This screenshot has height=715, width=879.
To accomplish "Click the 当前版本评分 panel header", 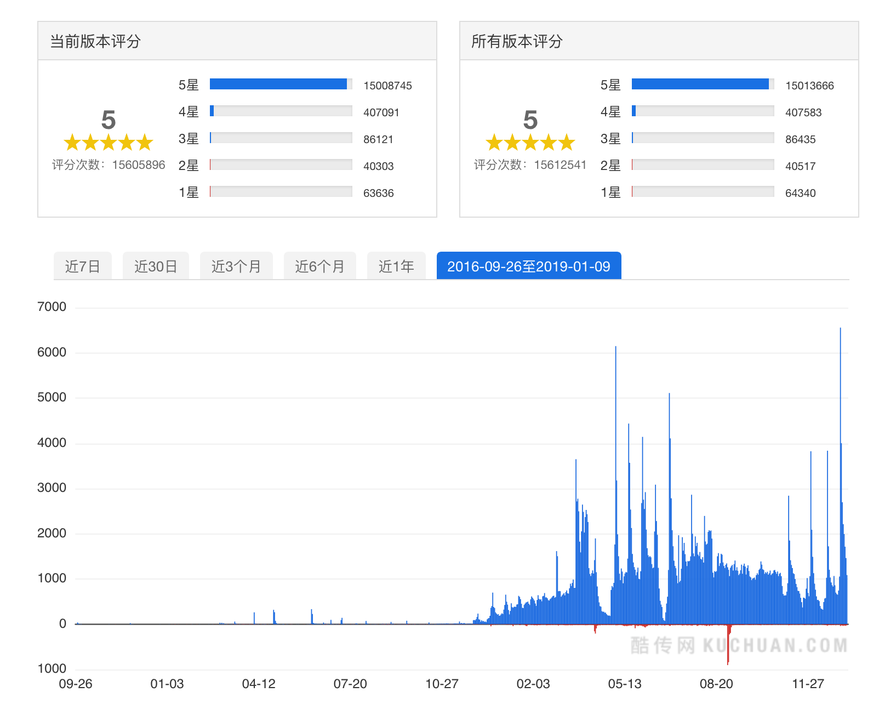I will coord(237,41).
